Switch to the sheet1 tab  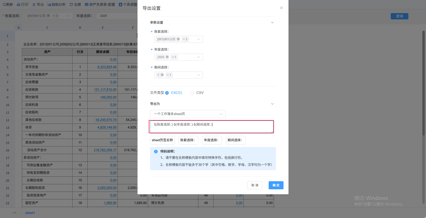(x=30, y=213)
